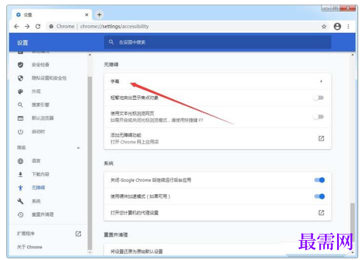Select the 设置 browser tab
The image size is (364, 260).
tap(52, 15)
